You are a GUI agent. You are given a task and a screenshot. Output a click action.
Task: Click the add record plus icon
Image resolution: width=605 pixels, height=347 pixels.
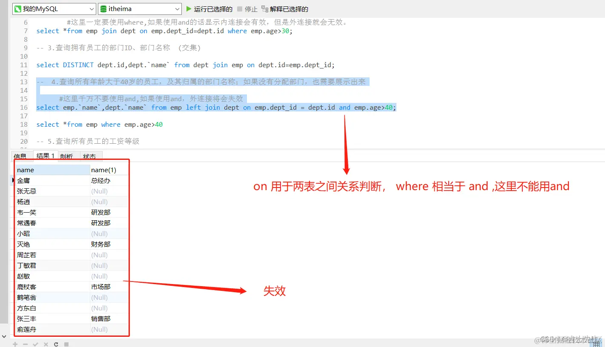click(15, 344)
